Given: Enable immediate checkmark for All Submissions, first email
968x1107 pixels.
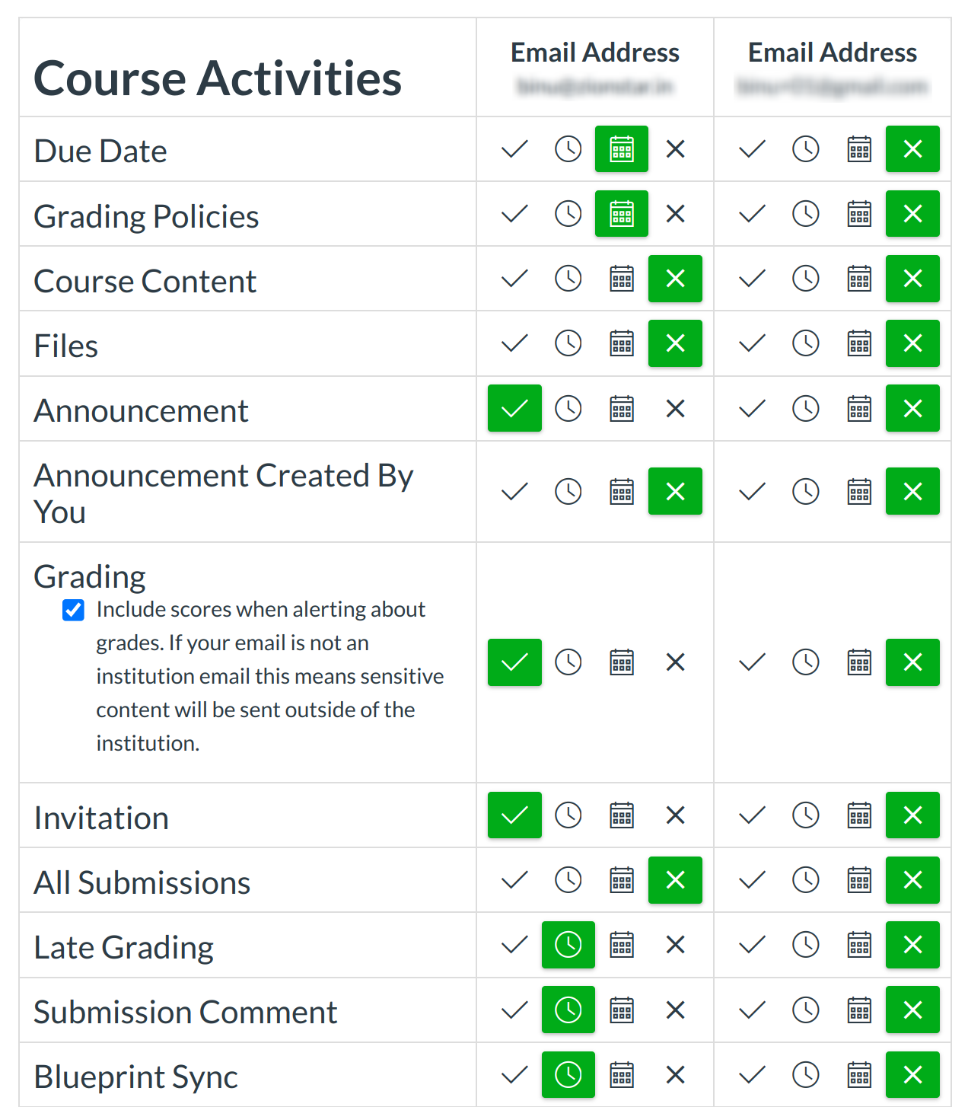Looking at the screenshot, I should [514, 880].
